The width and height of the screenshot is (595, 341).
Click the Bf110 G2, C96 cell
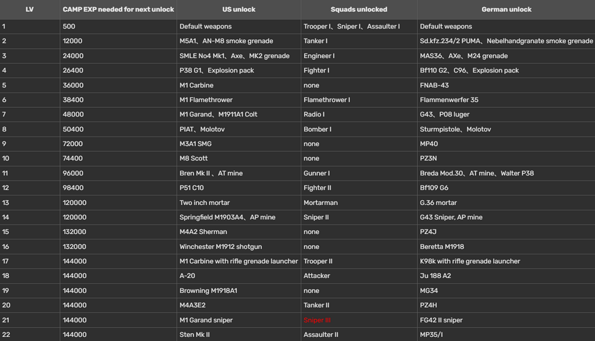pos(506,71)
